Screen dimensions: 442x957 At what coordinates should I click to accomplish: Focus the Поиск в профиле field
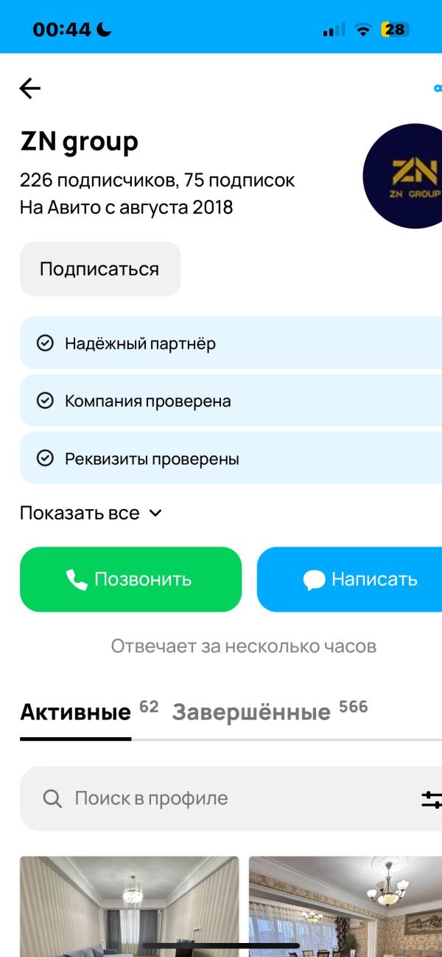coord(221,798)
